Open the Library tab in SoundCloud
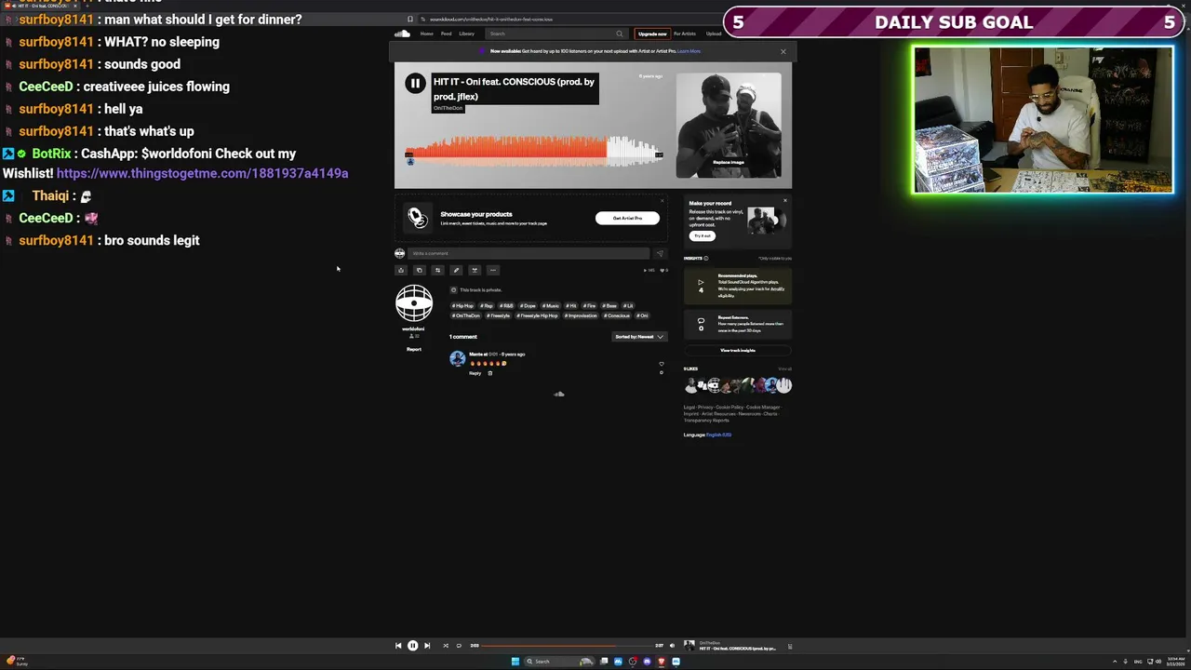1191x670 pixels. point(466,33)
